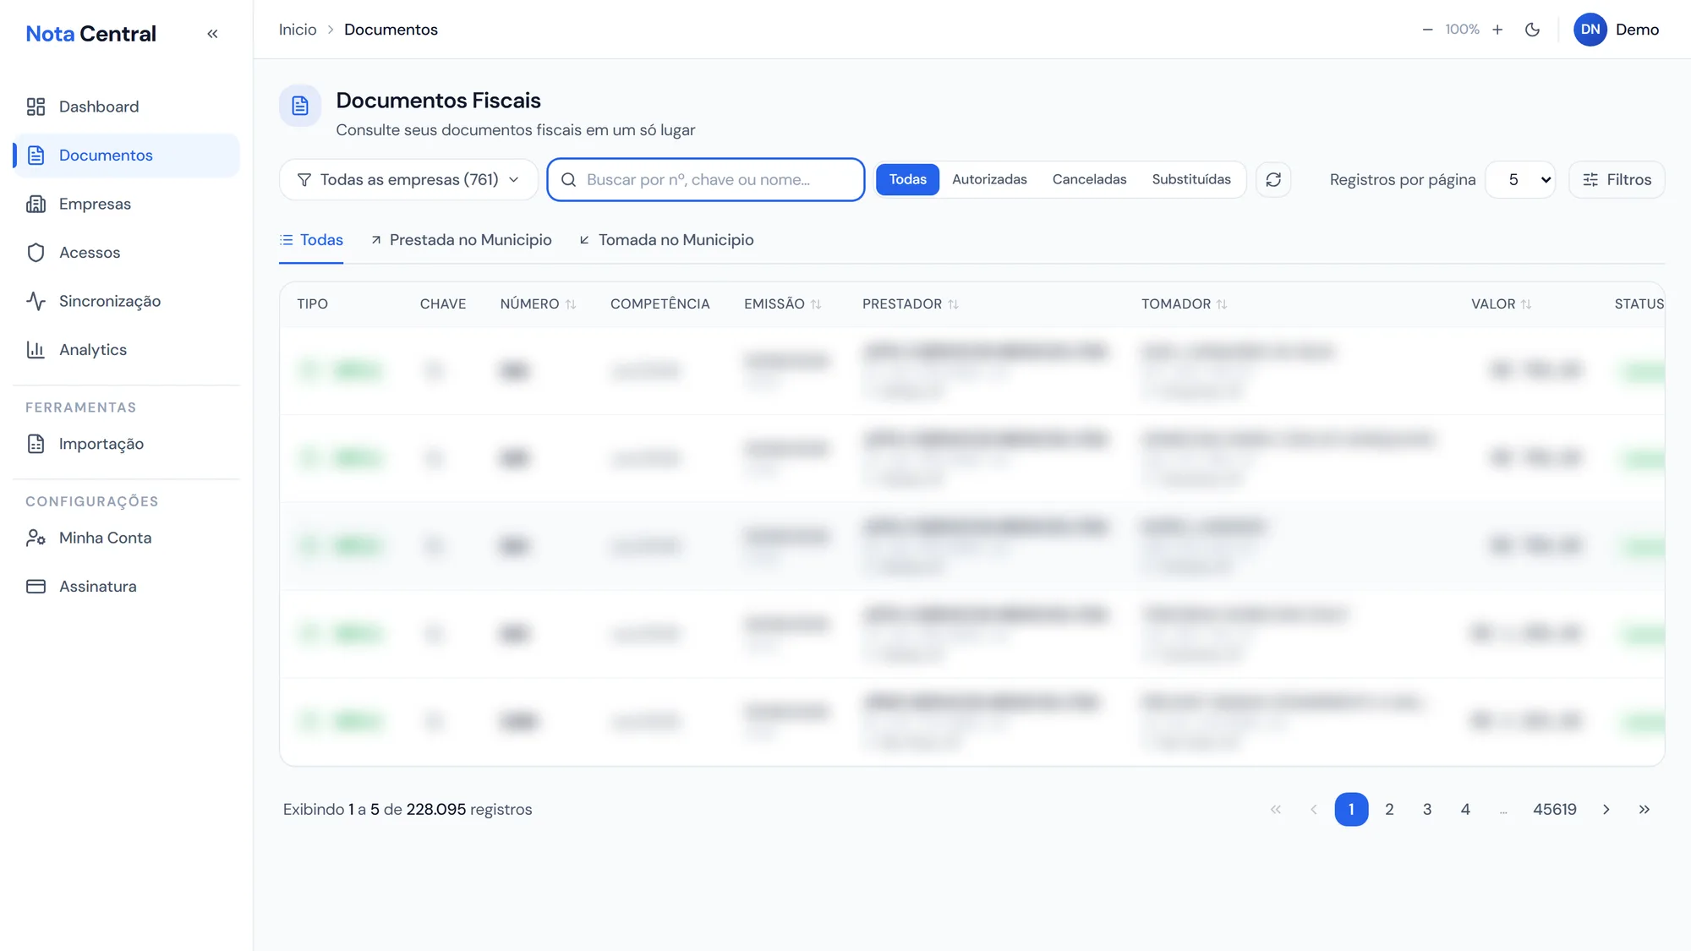Click the Acessos shield icon
Screen dimensions: 1691x951
pyautogui.click(x=36, y=253)
